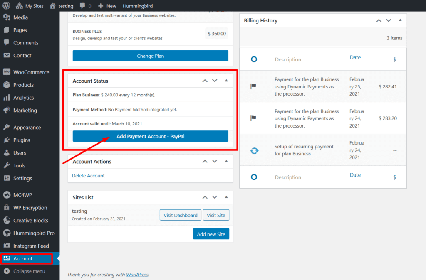Click the flag icon on $283.20 payment

pos(253,118)
